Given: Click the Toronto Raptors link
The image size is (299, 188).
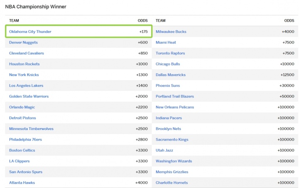Looking at the screenshot, I should point(170,53).
